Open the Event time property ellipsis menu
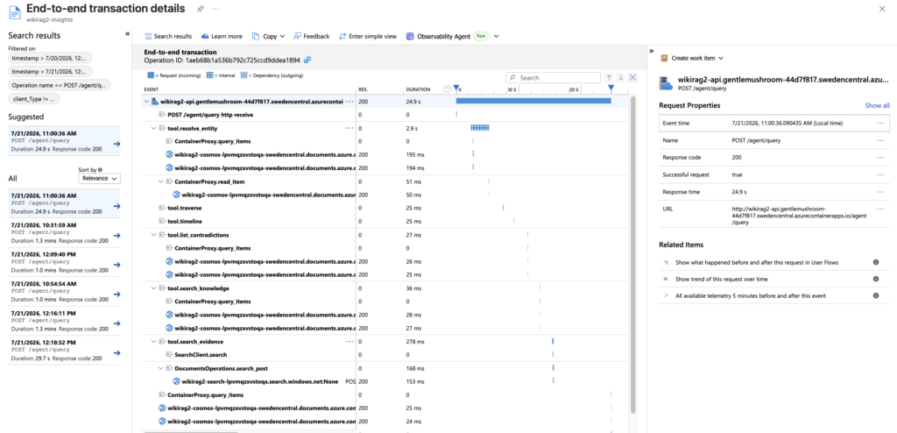 coord(880,123)
